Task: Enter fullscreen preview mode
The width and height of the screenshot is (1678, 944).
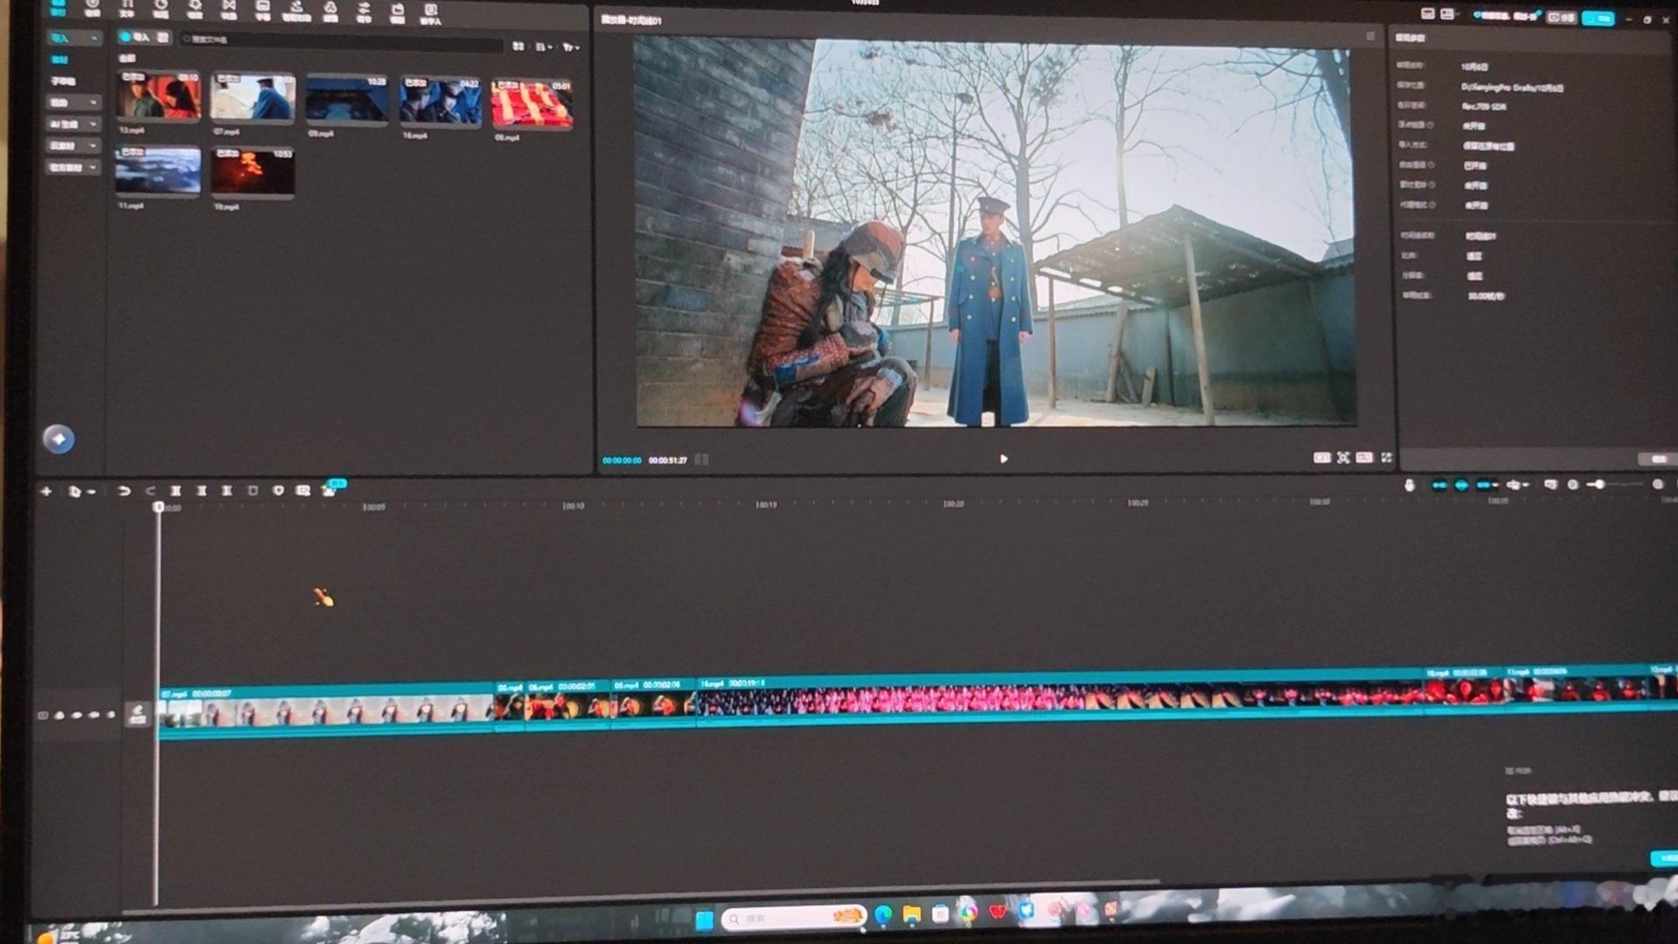Action: tap(1386, 458)
